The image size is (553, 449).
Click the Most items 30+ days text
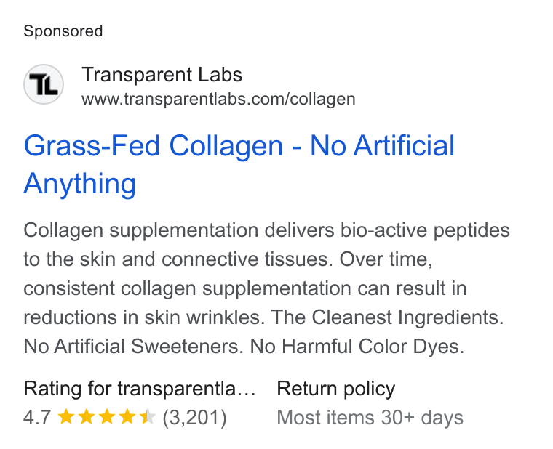[370, 418]
